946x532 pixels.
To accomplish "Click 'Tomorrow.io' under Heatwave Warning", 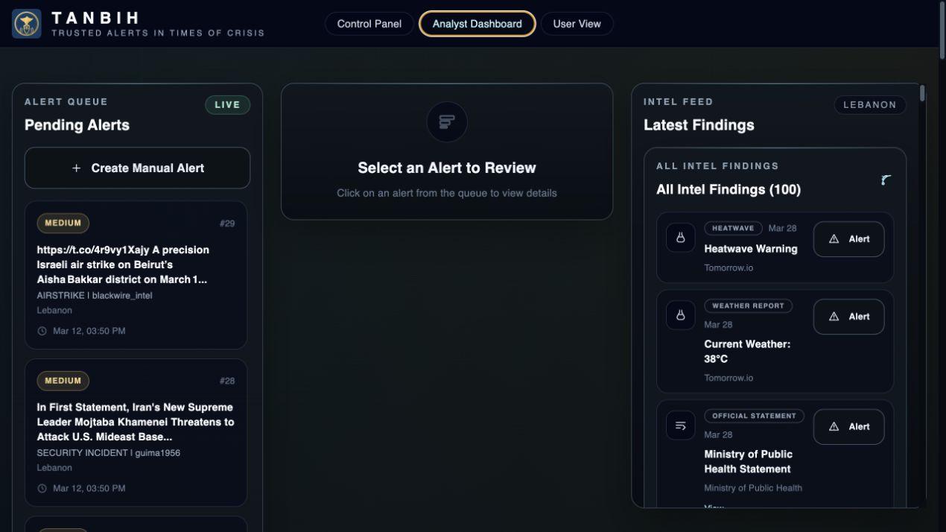I will 728,268.
